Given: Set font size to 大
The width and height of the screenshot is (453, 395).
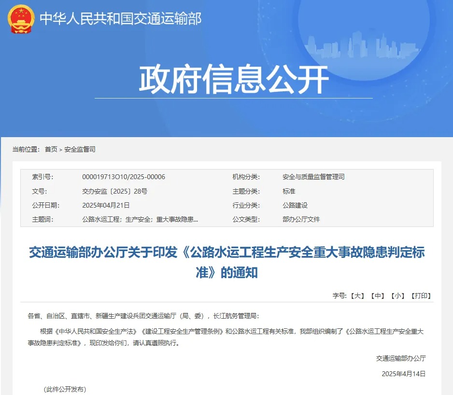Looking at the screenshot, I should 357,296.
